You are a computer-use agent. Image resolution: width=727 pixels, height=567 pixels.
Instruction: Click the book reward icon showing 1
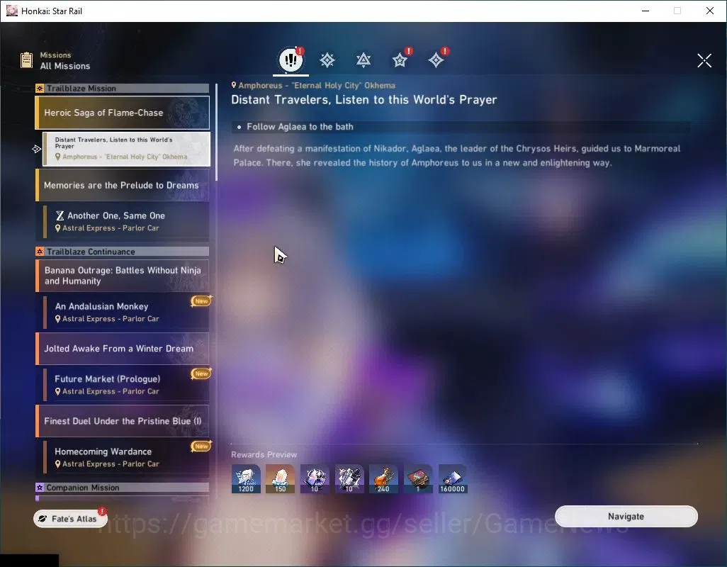tap(418, 479)
